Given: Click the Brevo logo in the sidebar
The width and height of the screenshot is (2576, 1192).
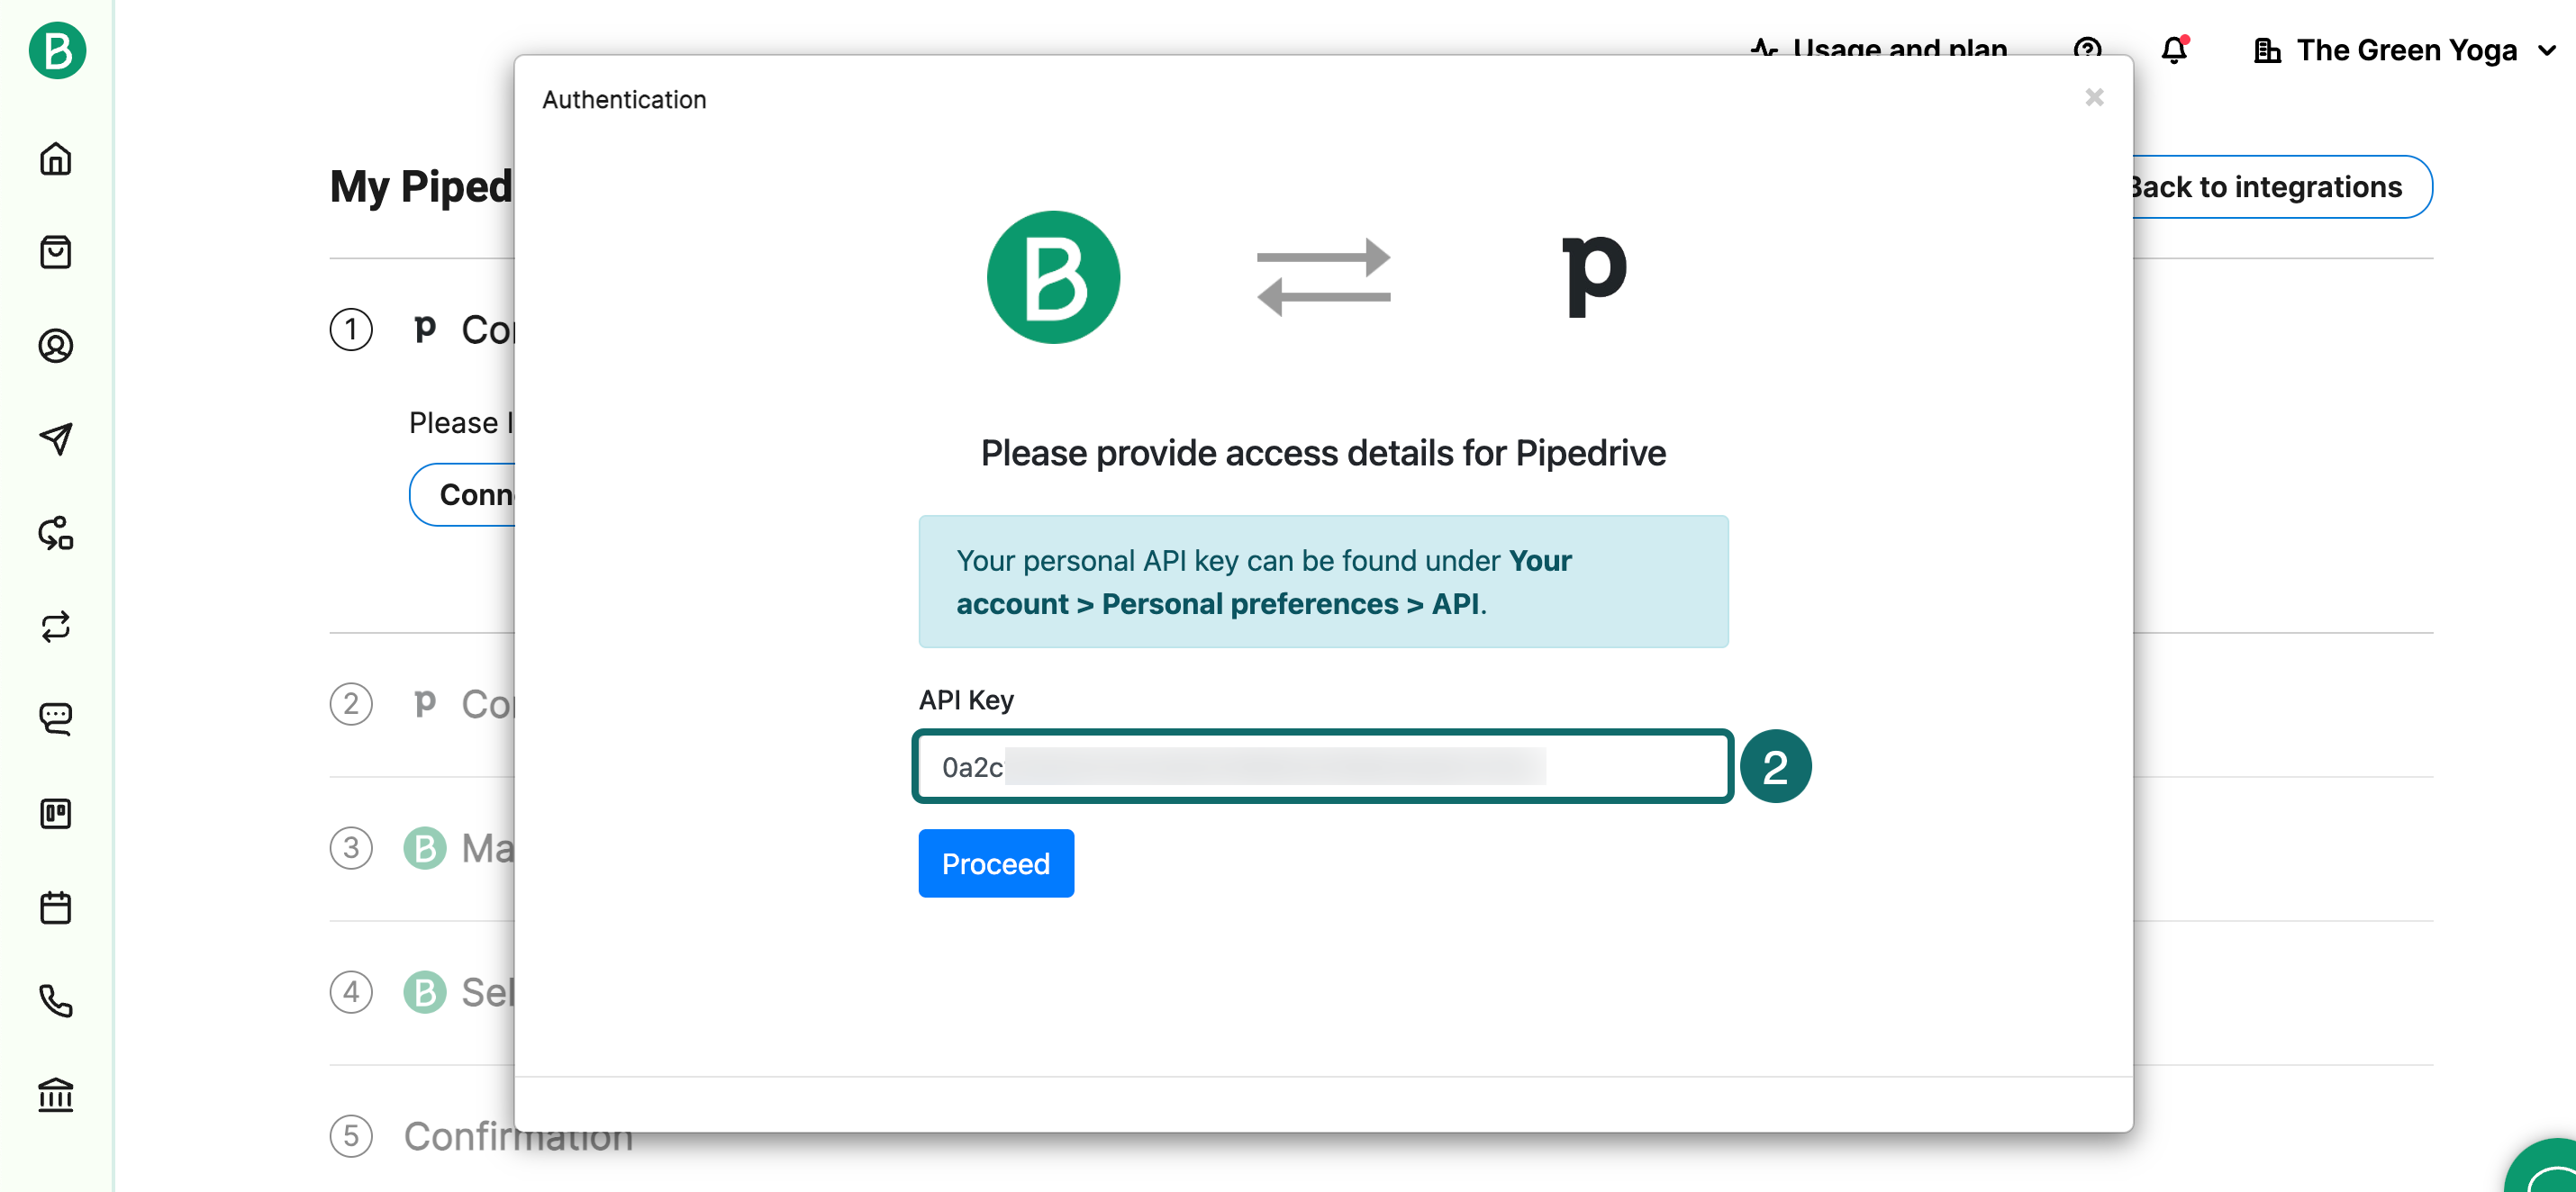Looking at the screenshot, I should (57, 50).
